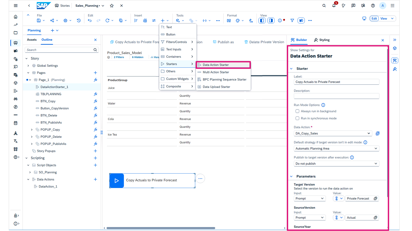The width and height of the screenshot is (412, 231).
Task: Expand Global Settings tree node
Action: point(28,66)
